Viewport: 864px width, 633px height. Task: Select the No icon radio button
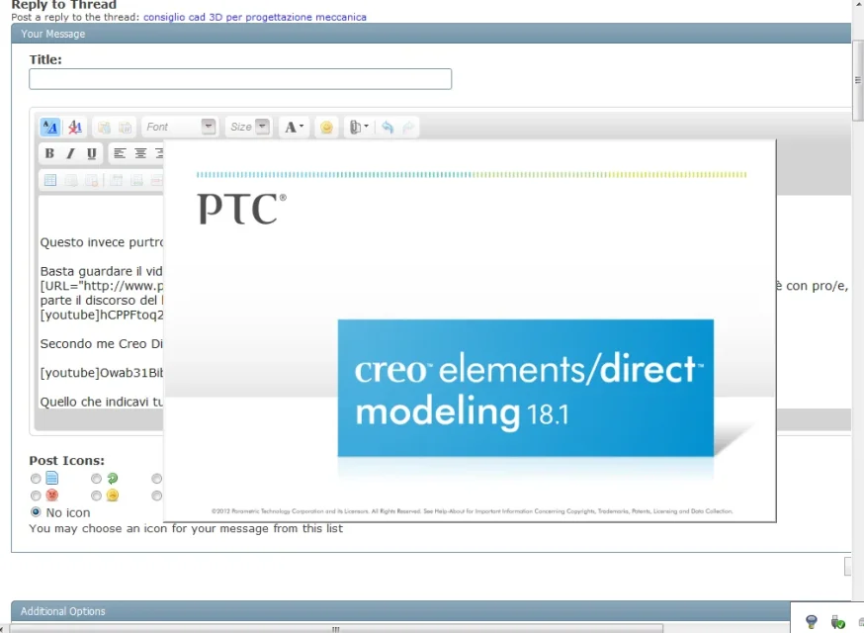[36, 512]
